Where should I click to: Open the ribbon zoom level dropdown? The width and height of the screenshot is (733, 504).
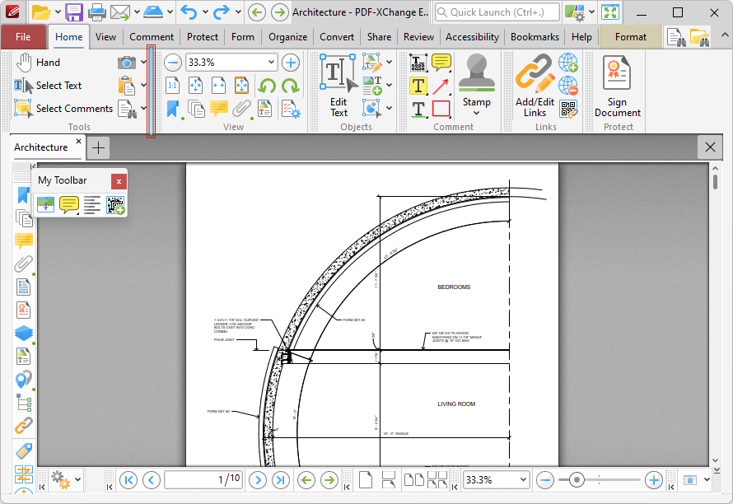coord(271,63)
